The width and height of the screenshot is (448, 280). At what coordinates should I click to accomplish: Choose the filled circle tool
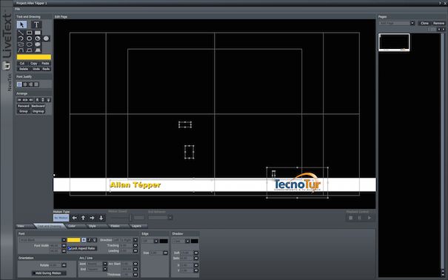click(x=46, y=39)
